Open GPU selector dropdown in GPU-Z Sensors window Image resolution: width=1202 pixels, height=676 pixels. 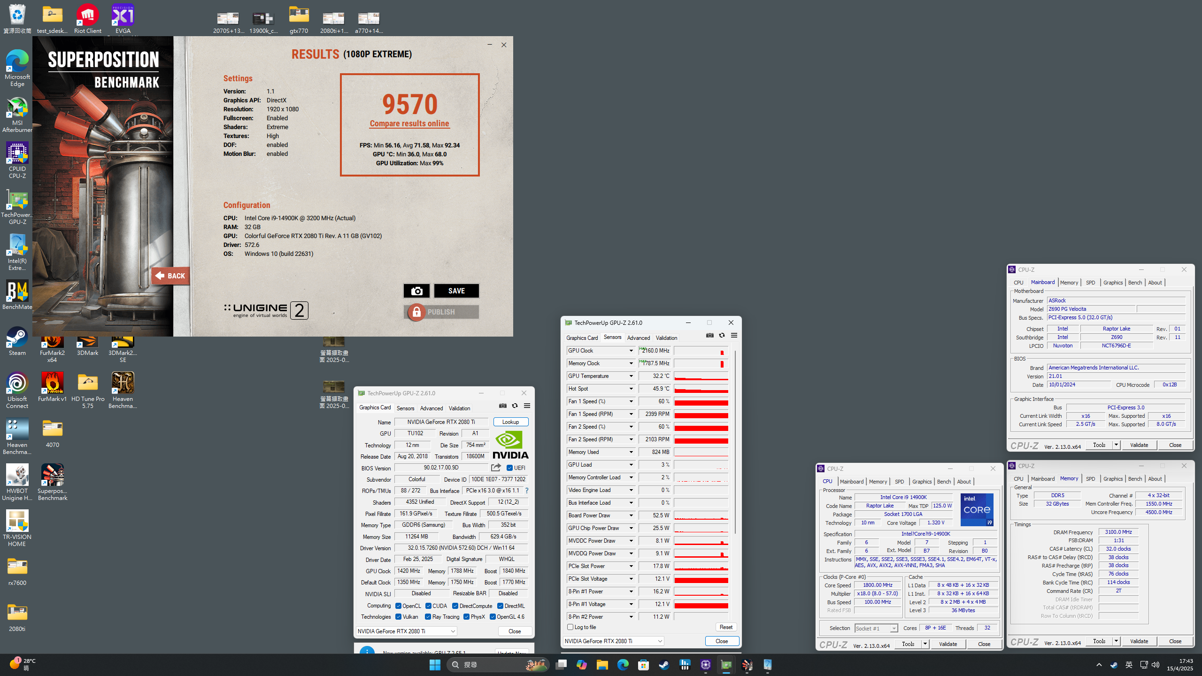(x=613, y=641)
